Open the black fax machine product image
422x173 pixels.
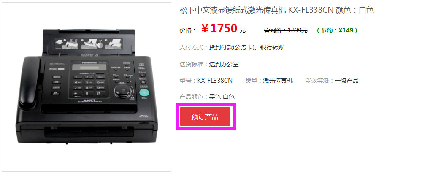[87, 86]
